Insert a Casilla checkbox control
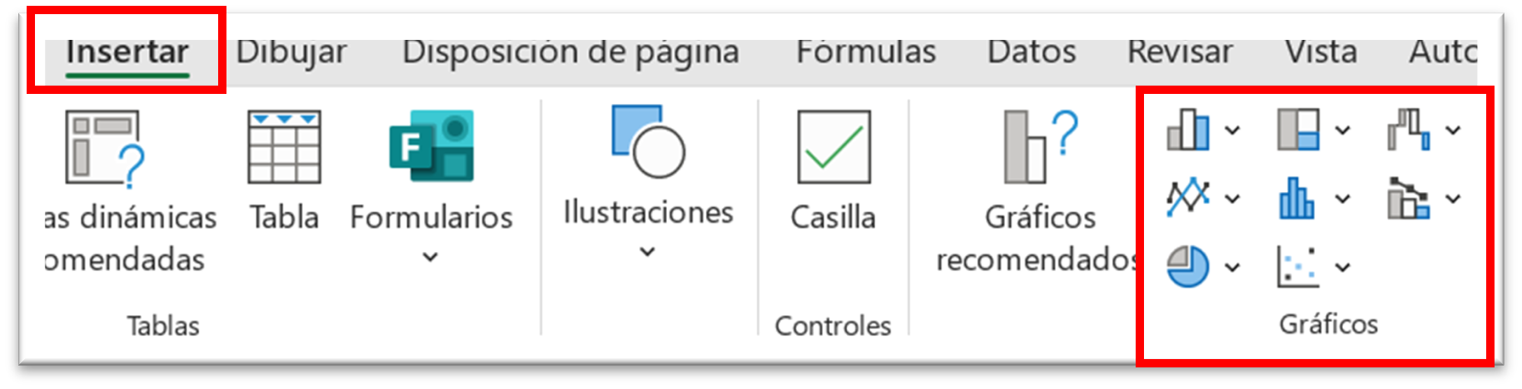The height and width of the screenshot is (389, 1522). (833, 170)
